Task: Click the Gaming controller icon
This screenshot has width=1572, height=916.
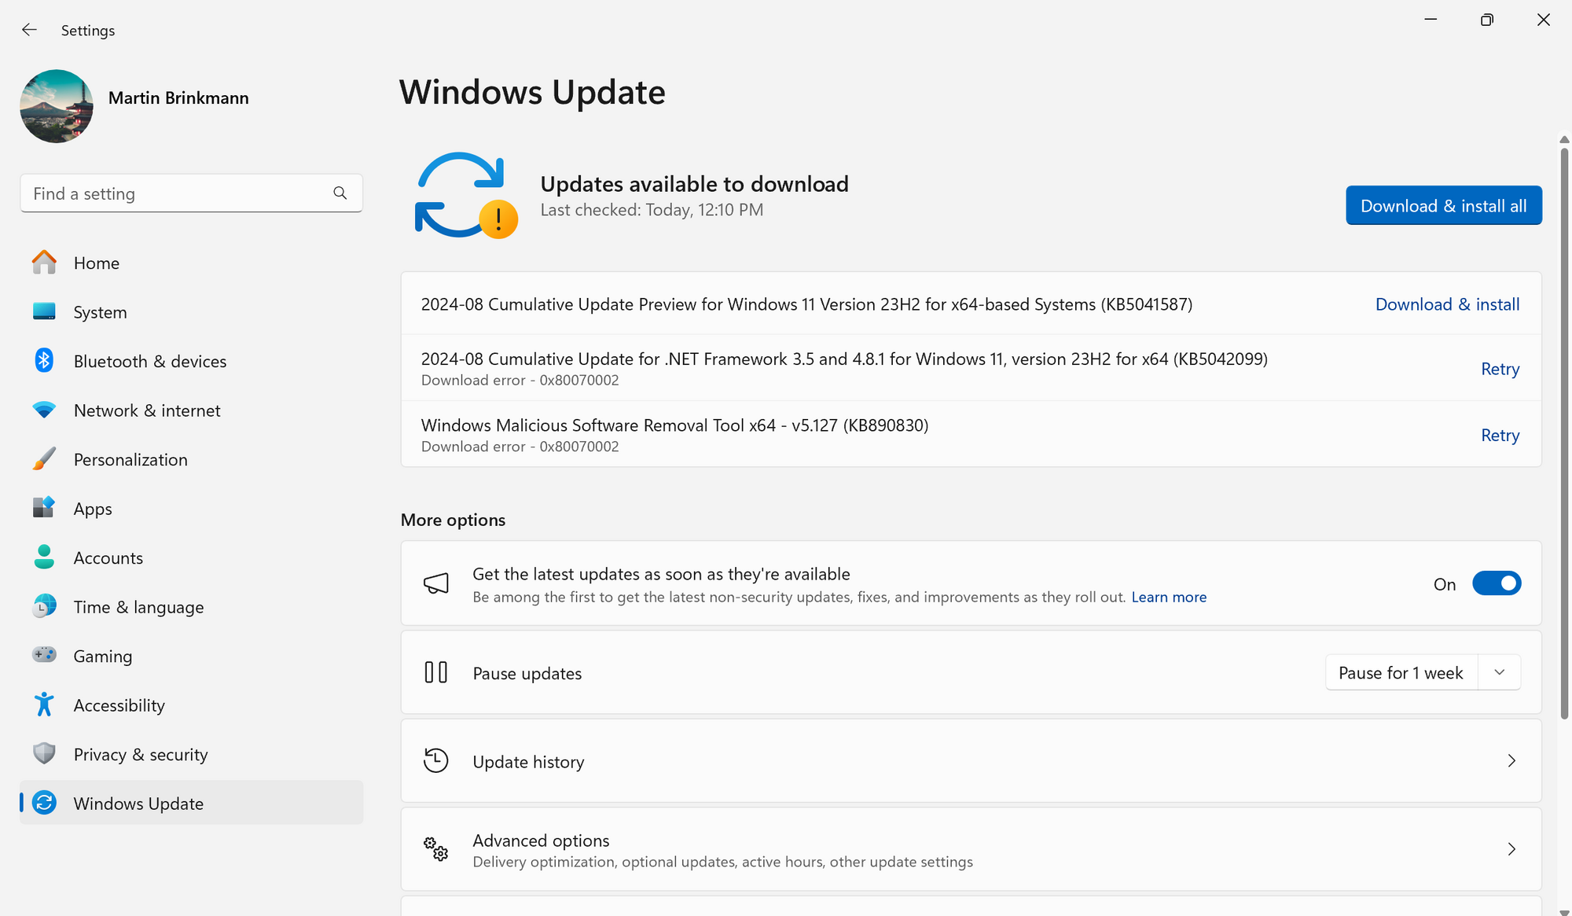Action: 44,655
